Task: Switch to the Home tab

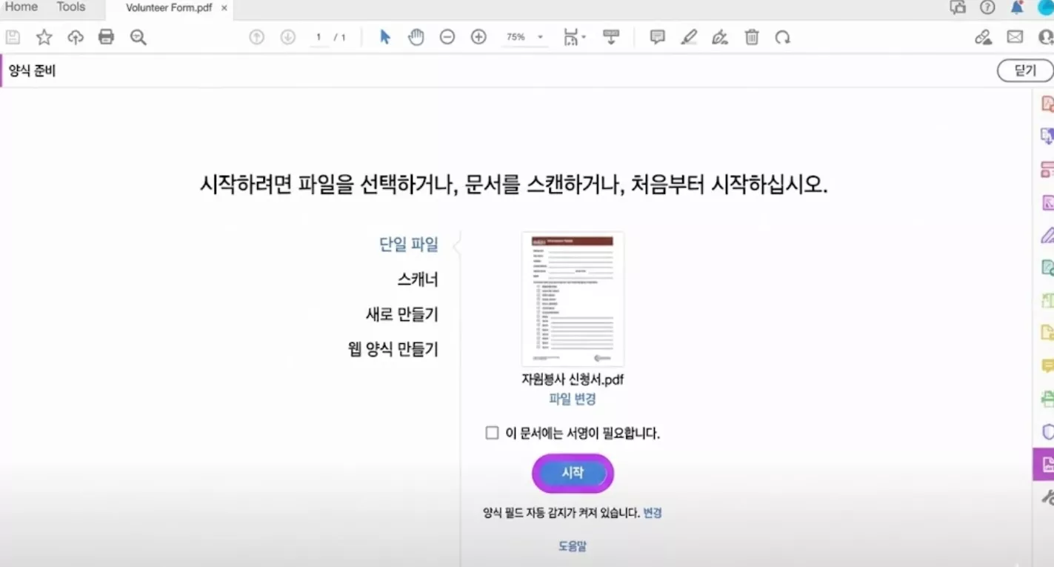Action: tap(21, 7)
